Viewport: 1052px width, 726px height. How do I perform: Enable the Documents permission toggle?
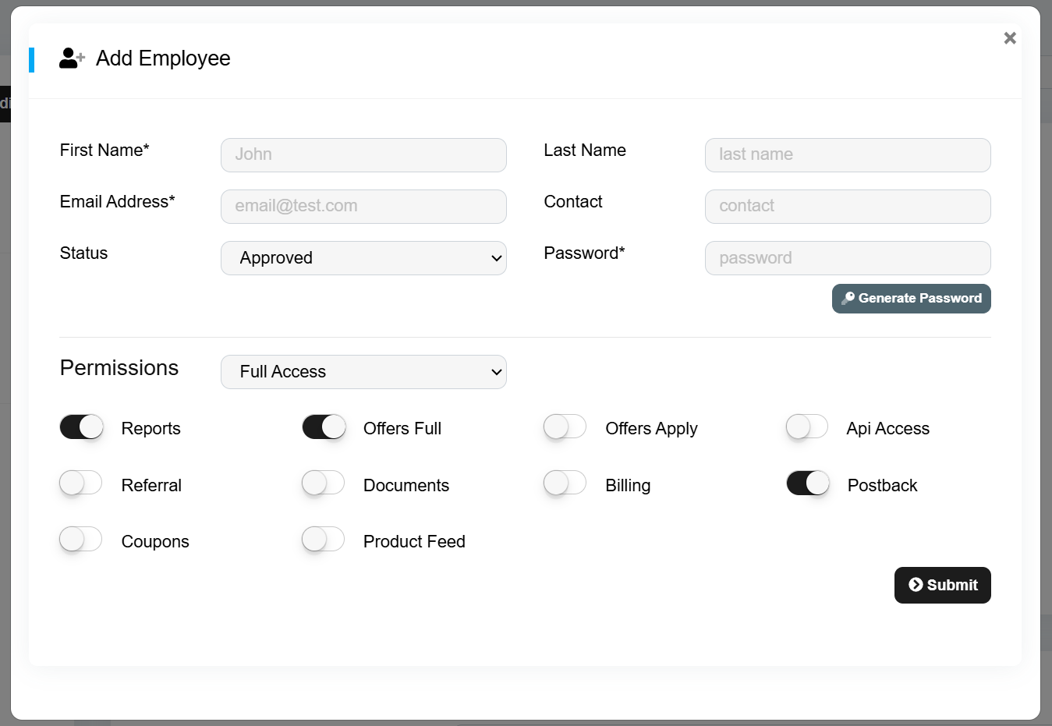[x=324, y=483]
